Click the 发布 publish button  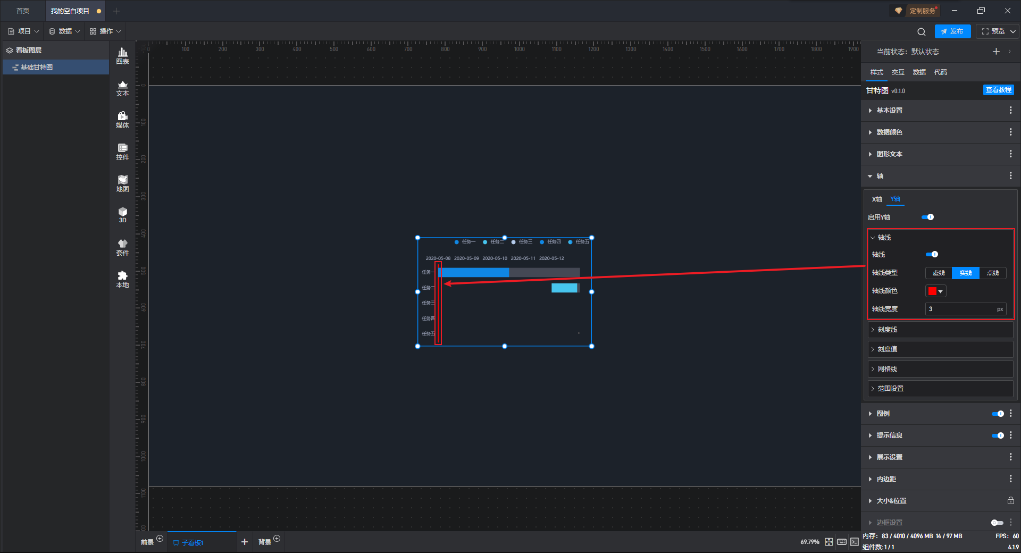(x=952, y=31)
